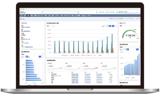
Task: Toggle green-dot legend series under monthly chart
Action: click(x=65, y=55)
